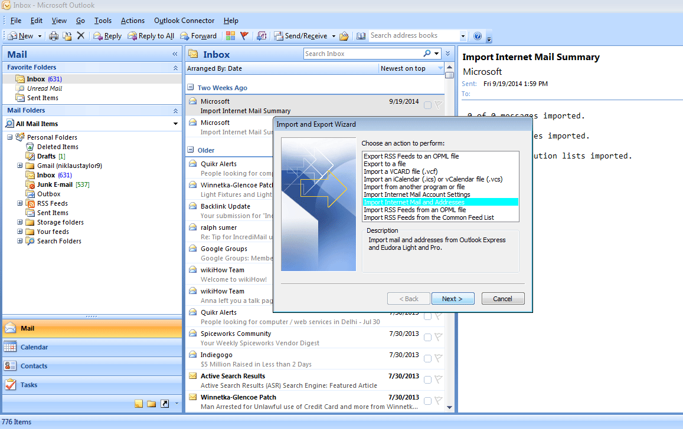Click the Search Inbox field
The height and width of the screenshot is (429, 683).
[362, 54]
